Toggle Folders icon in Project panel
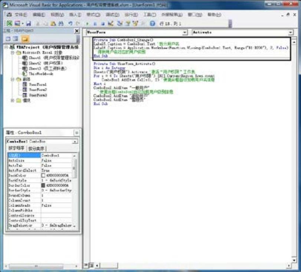Screen dimensions: 301x272 [25, 39]
